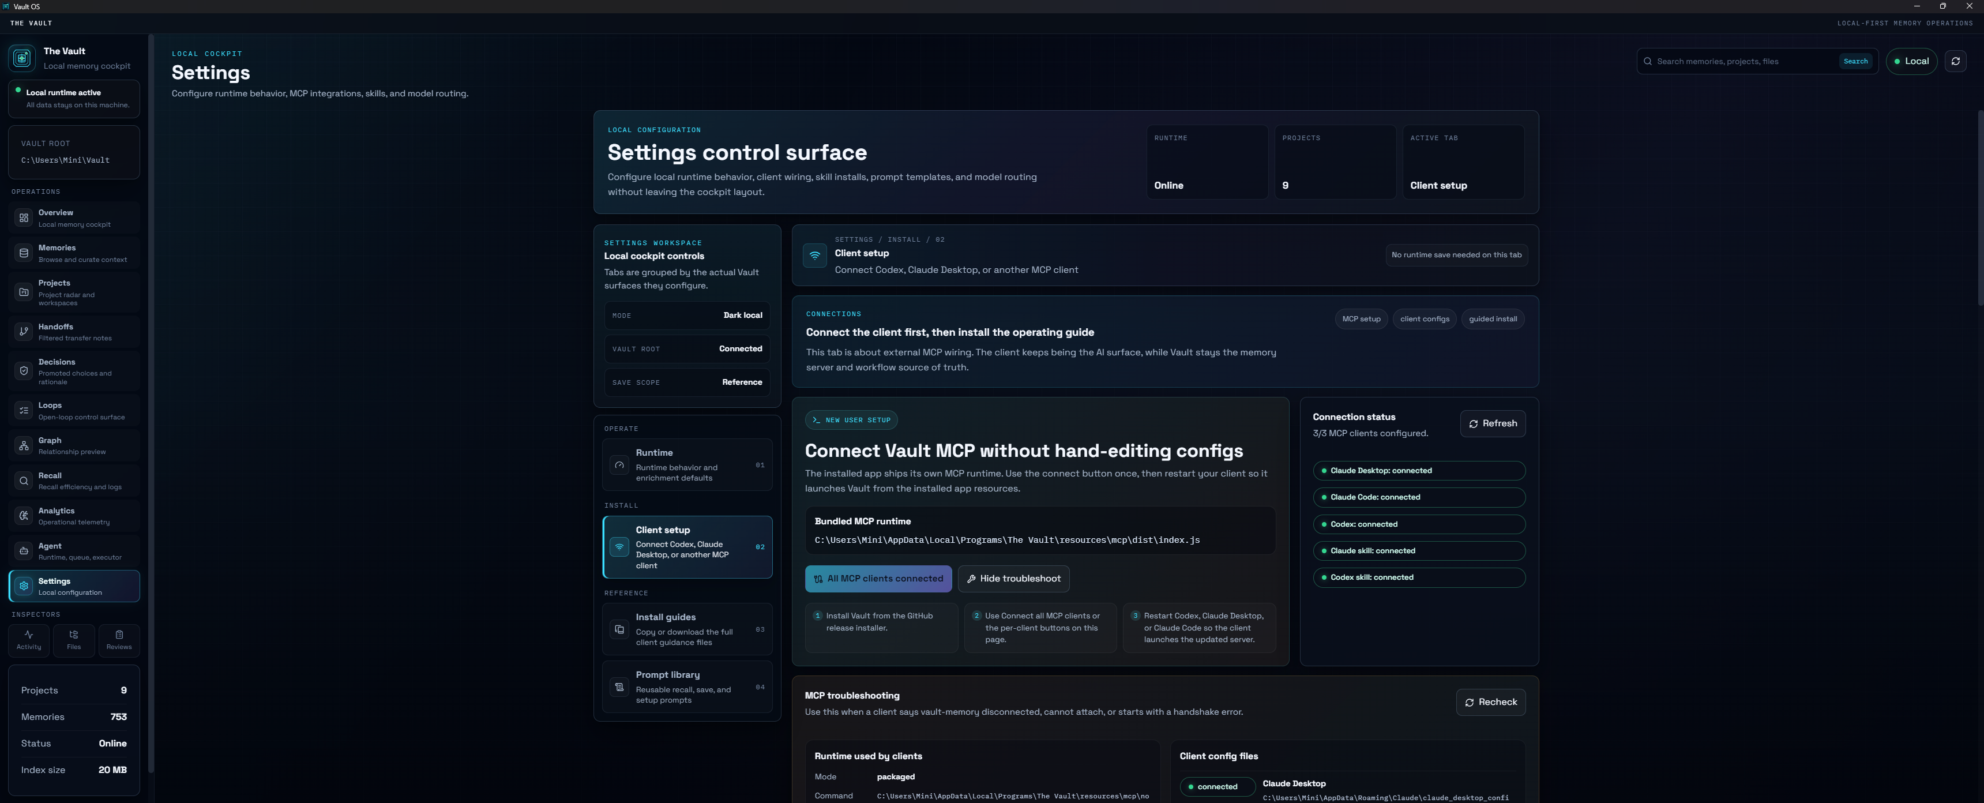Viewport: 1984px width, 803px height.
Task: Click Codex skill: connected status pill
Action: (x=1419, y=577)
